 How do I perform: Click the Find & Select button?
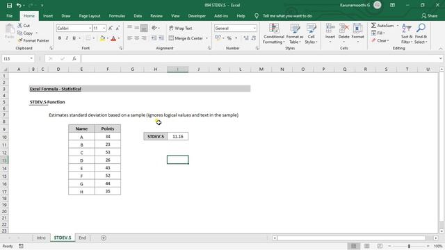[x=421, y=34]
